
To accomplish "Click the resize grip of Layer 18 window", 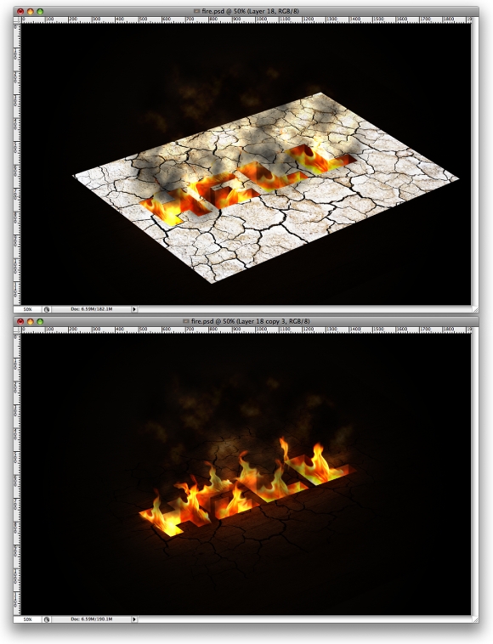I will point(475,309).
